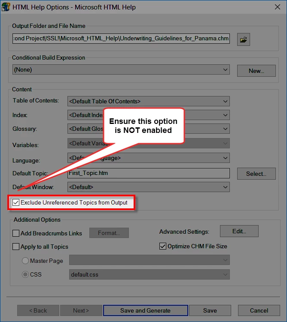Toggle Optimize CHM File Size checkbox
The height and width of the screenshot is (322, 287).
point(163,246)
